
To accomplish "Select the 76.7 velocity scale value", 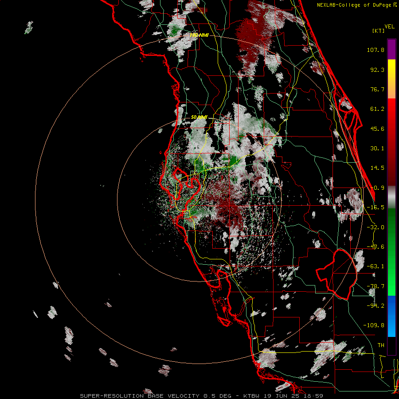I will click(377, 89).
